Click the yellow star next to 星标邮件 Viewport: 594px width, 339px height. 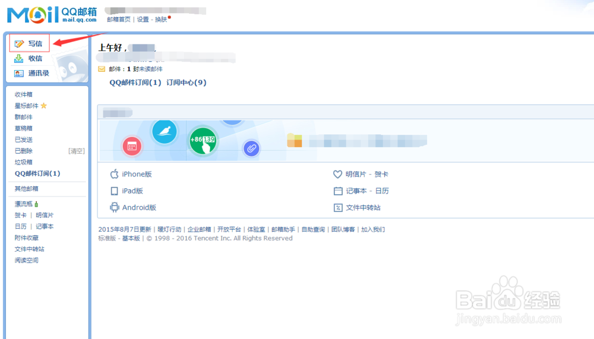coord(43,106)
